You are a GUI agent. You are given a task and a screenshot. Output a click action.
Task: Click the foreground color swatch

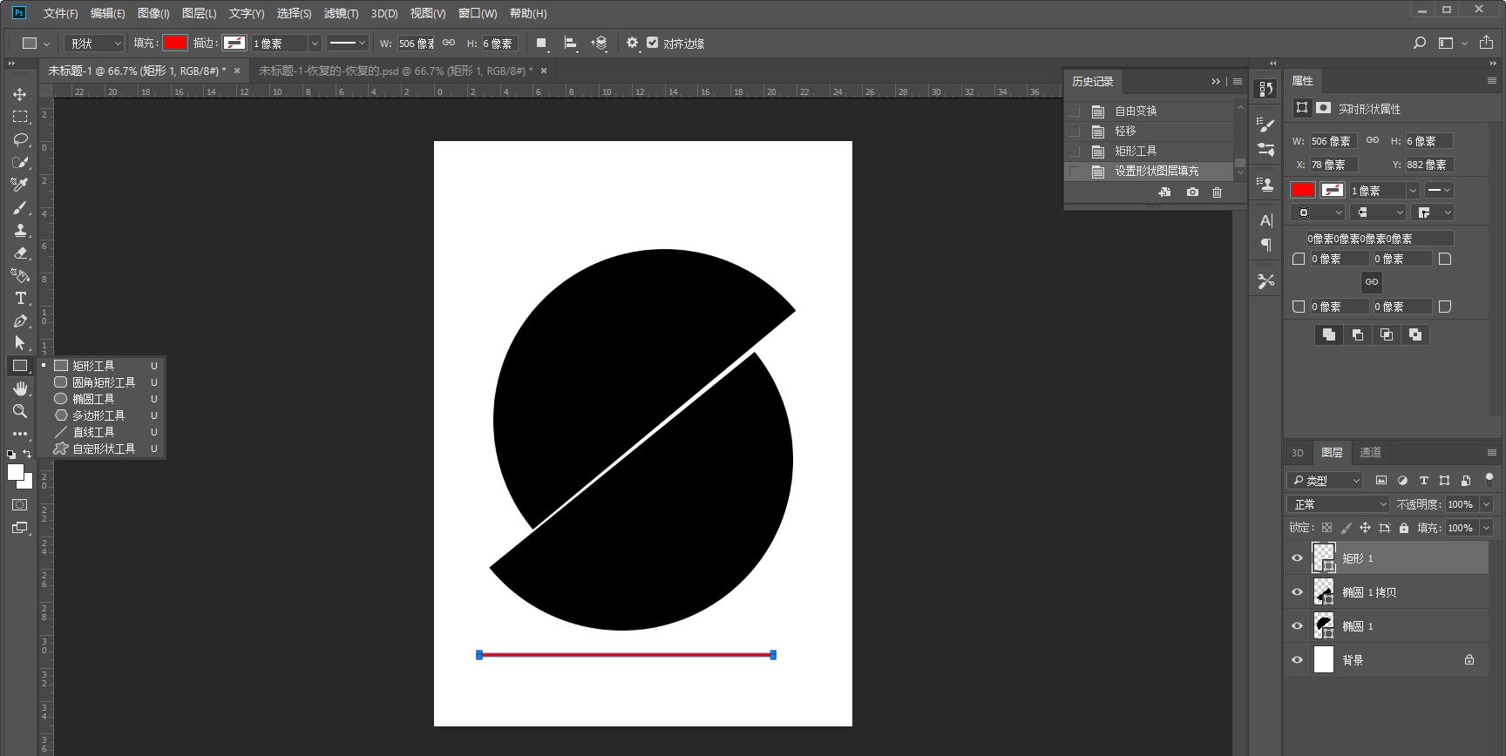tap(15, 471)
